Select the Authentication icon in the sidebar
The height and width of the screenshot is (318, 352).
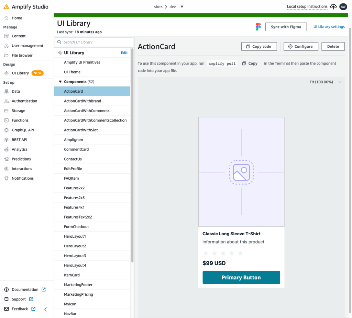tap(7, 101)
